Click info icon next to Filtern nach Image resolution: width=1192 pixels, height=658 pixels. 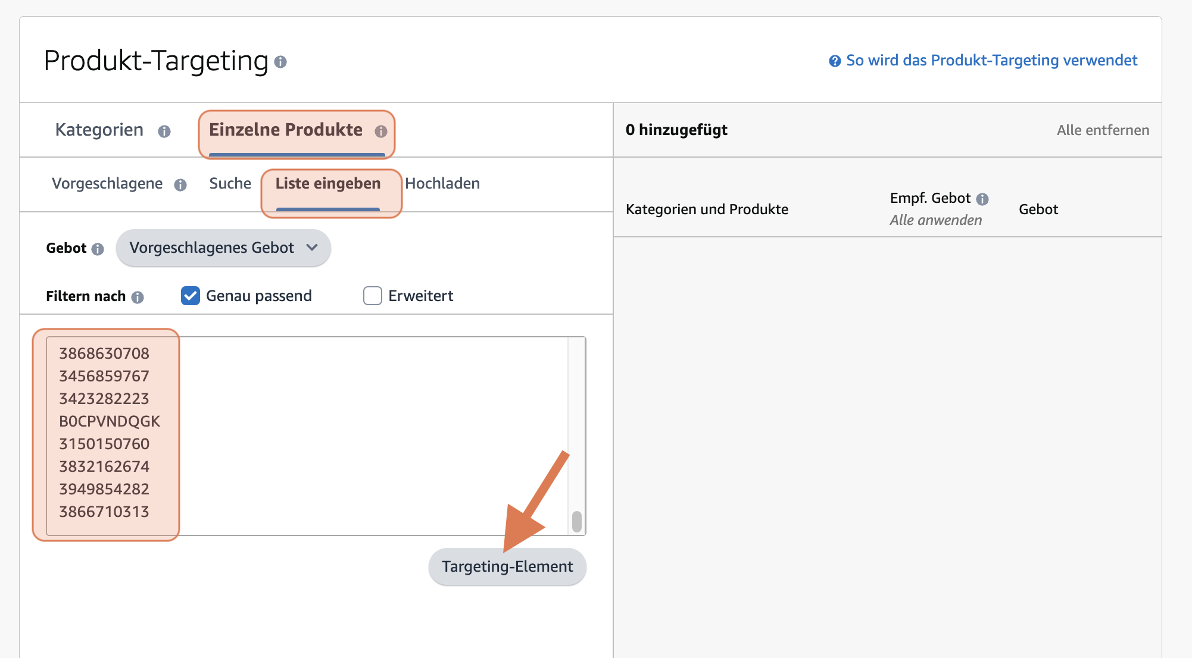(138, 296)
